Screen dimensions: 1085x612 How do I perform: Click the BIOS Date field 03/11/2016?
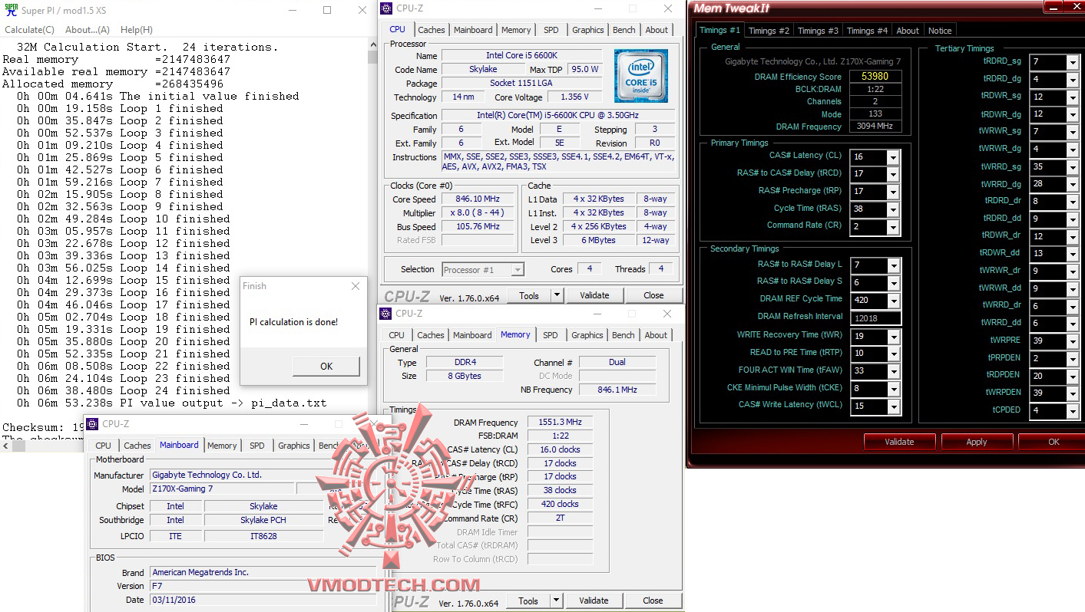click(x=263, y=600)
